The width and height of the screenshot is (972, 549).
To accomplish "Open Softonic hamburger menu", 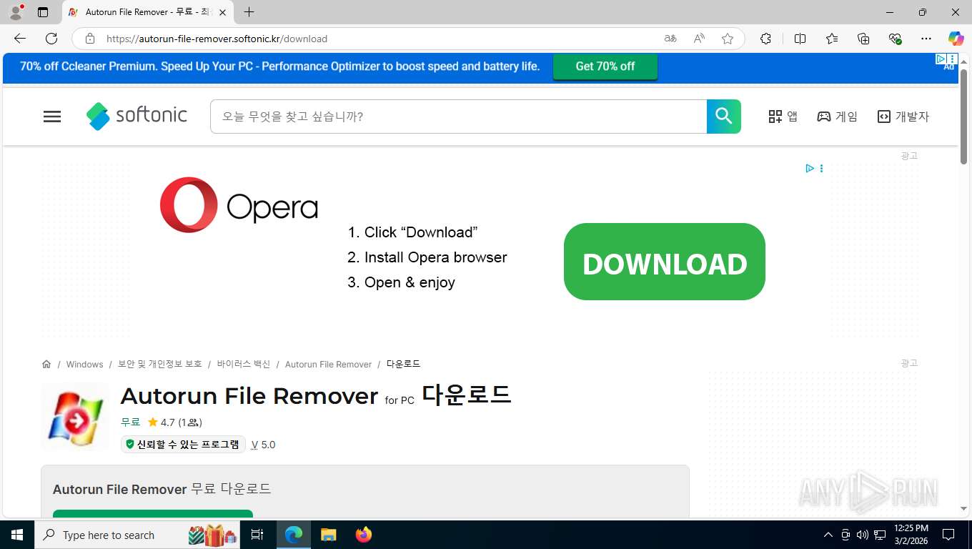I will click(x=52, y=117).
